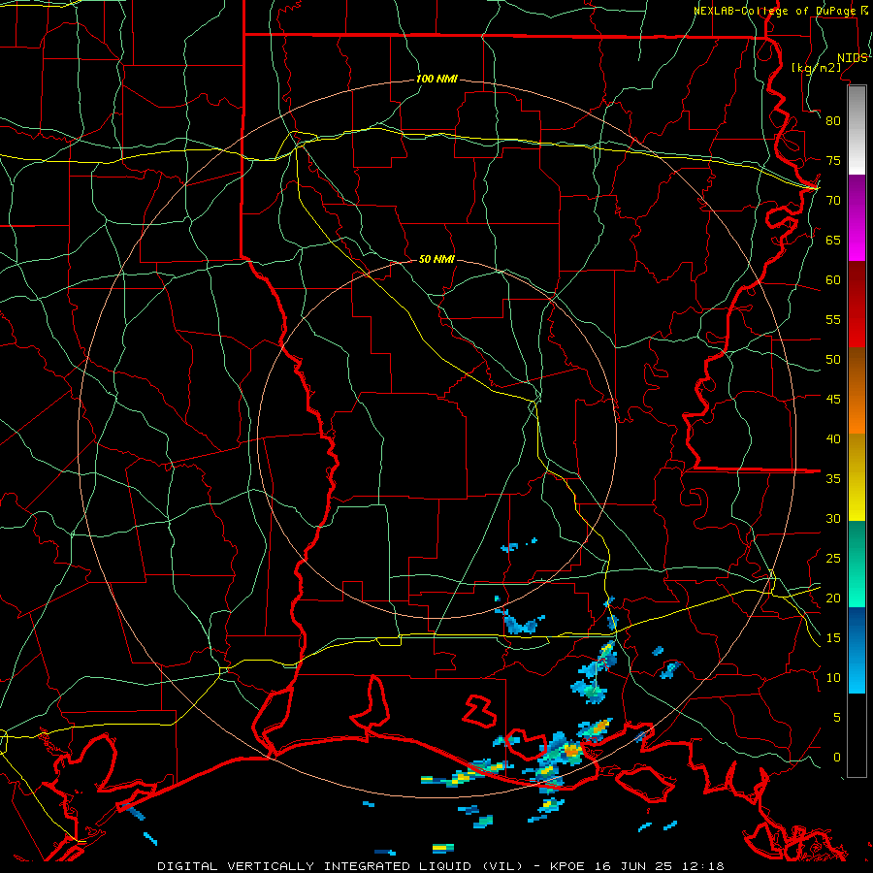
Task: Click the 100 NMI range ring label
Action: coord(436,80)
